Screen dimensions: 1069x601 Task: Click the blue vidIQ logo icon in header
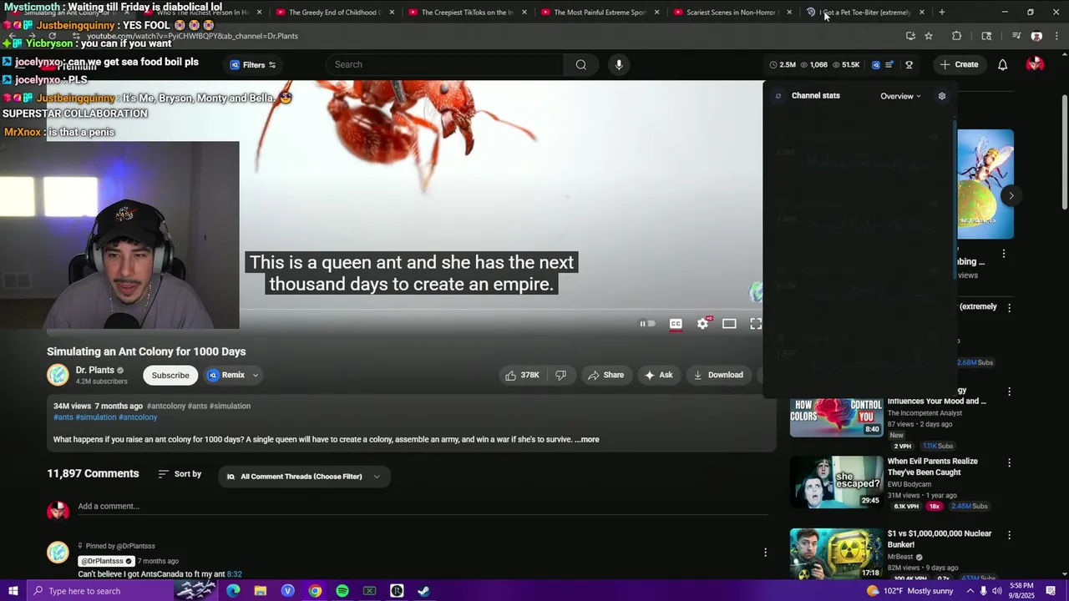(875, 64)
